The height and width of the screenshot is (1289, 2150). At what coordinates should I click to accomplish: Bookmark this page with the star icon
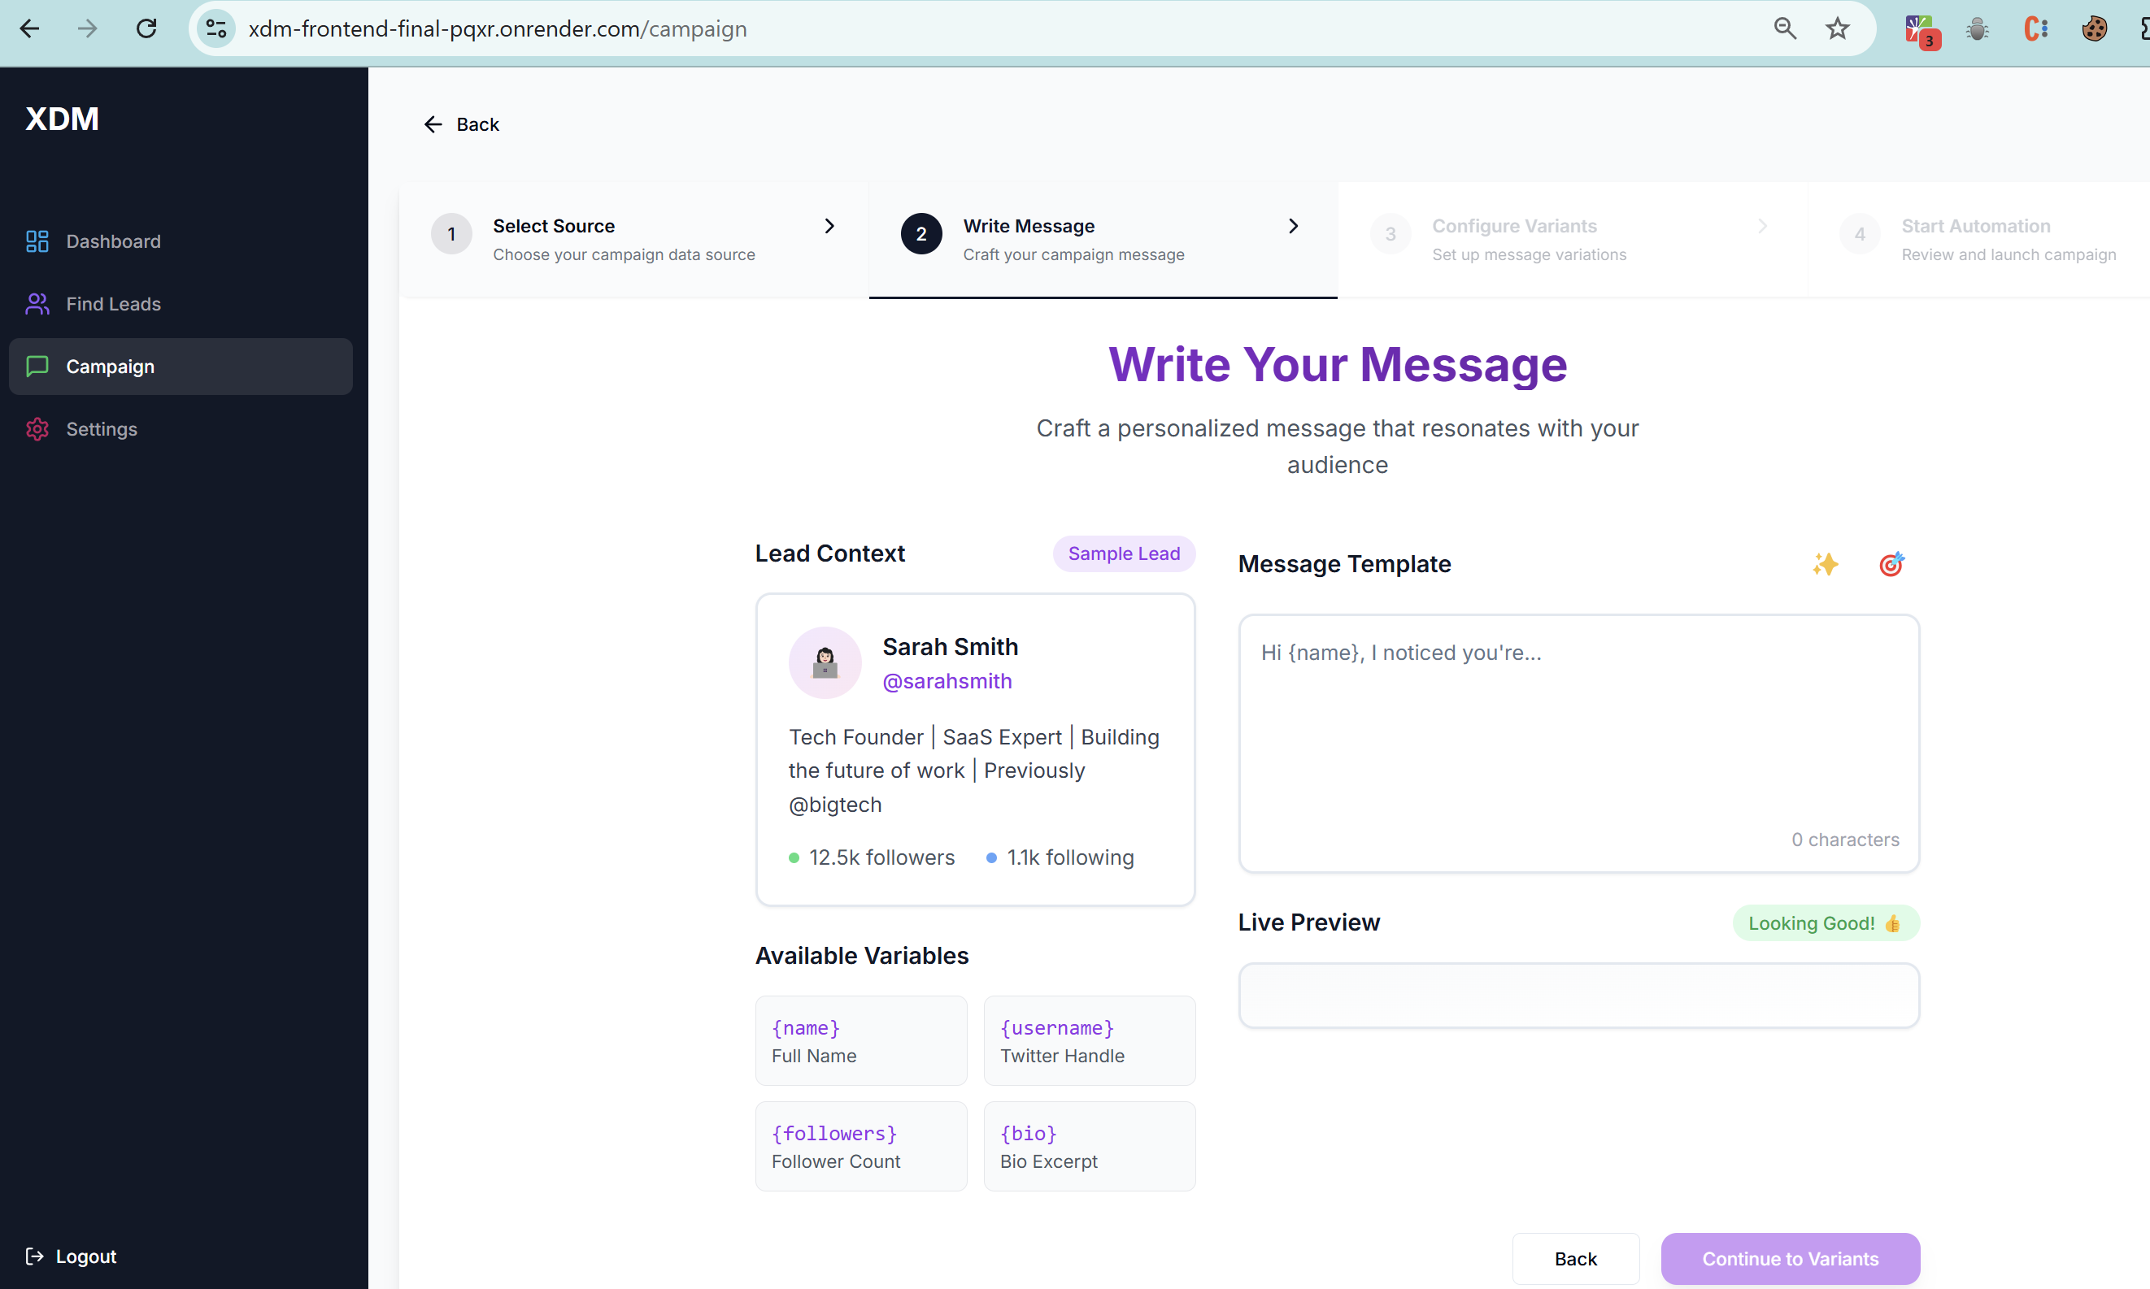pos(1837,28)
